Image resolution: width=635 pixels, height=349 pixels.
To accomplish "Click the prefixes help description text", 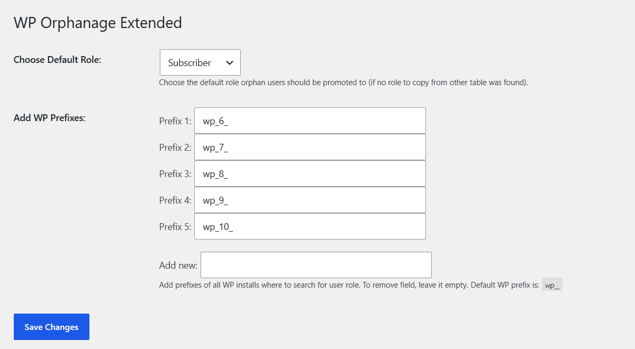I will coord(349,285).
